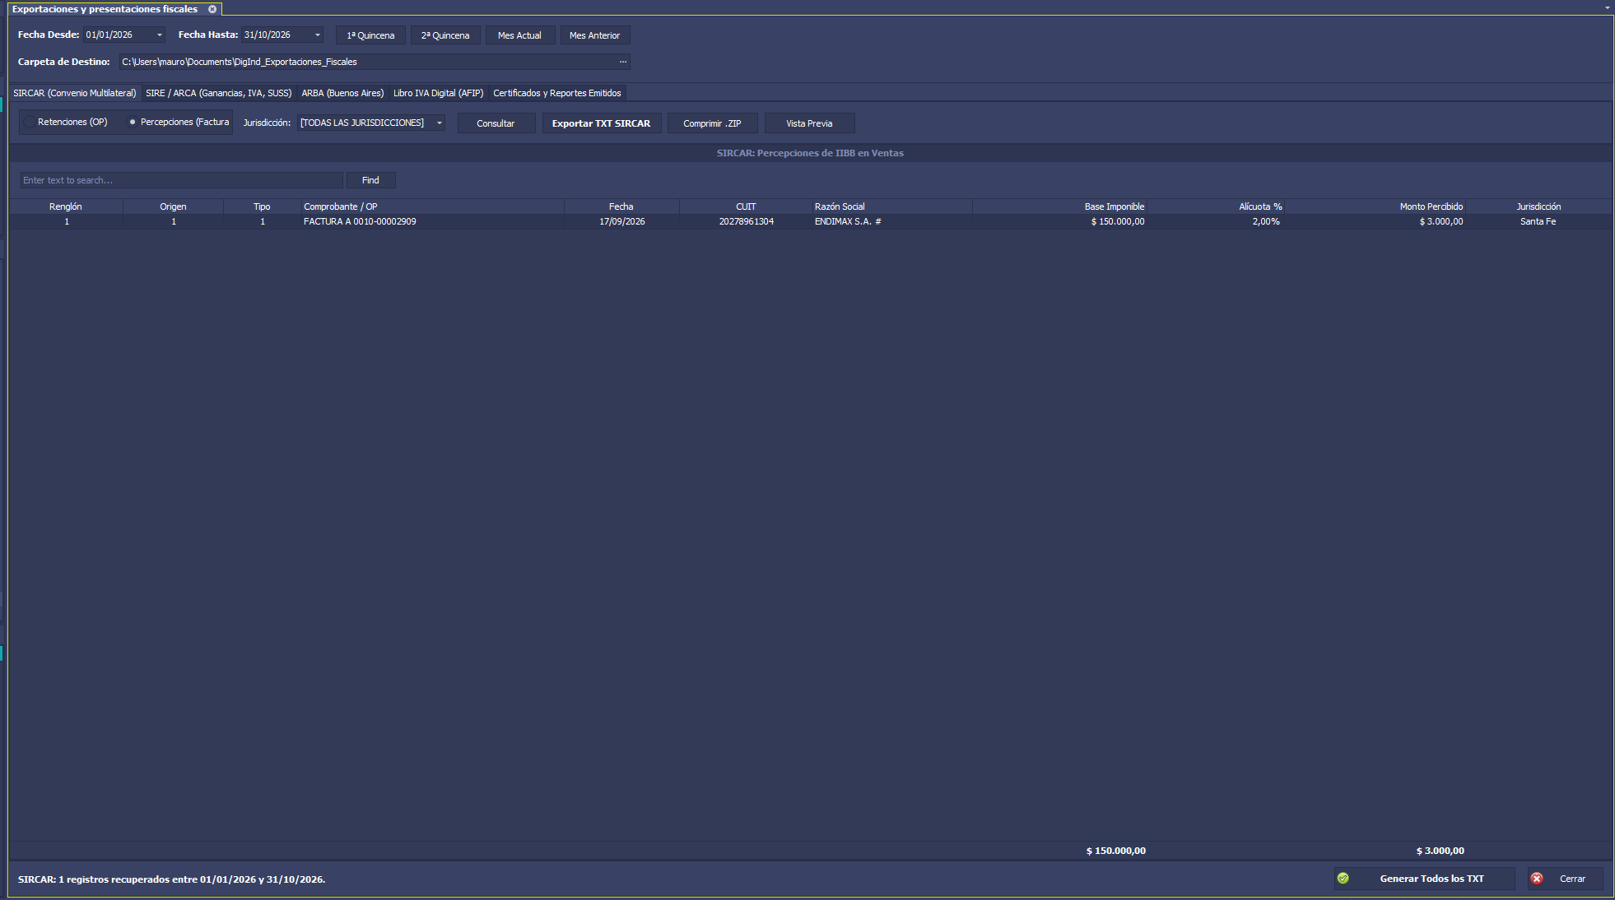
Task: Sort by CUIT column header
Action: tap(746, 206)
